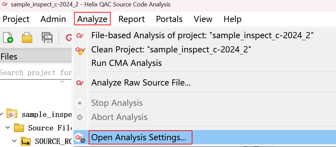Image resolution: width=336 pixels, height=147 pixels.
Task: Click the save all toolbar icon
Action: point(46,37)
